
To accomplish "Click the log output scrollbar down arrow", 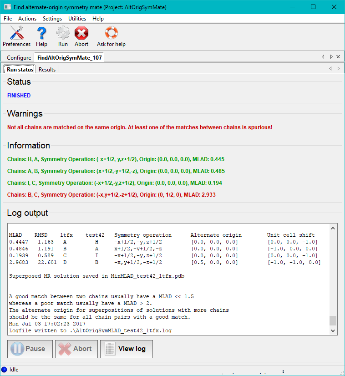I will pyautogui.click(x=333, y=330).
